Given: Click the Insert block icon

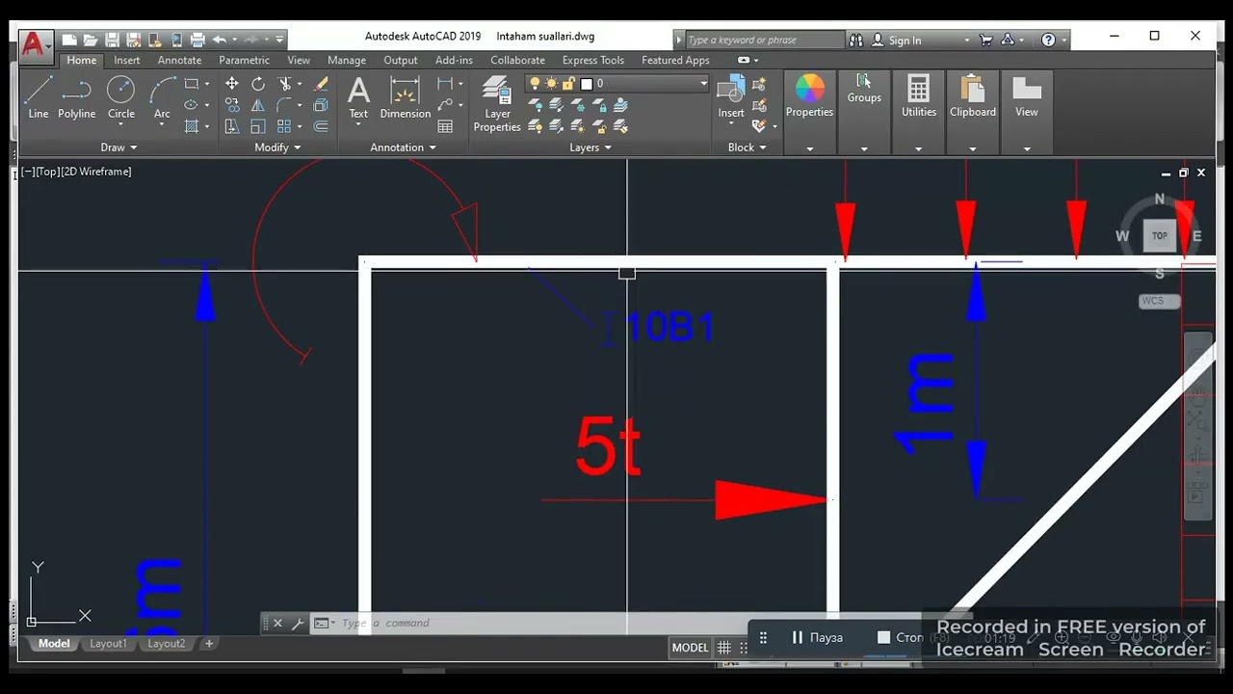Looking at the screenshot, I should point(731,98).
